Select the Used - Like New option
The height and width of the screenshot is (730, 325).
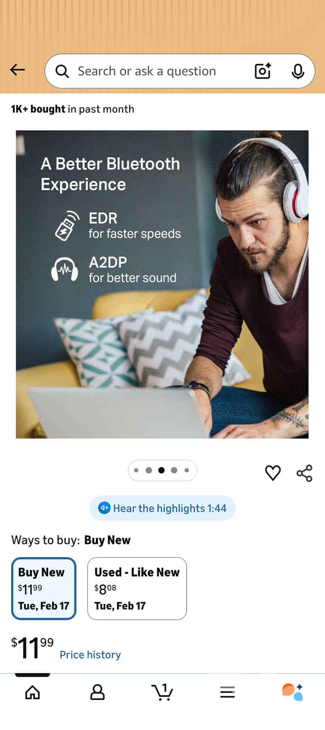point(137,588)
